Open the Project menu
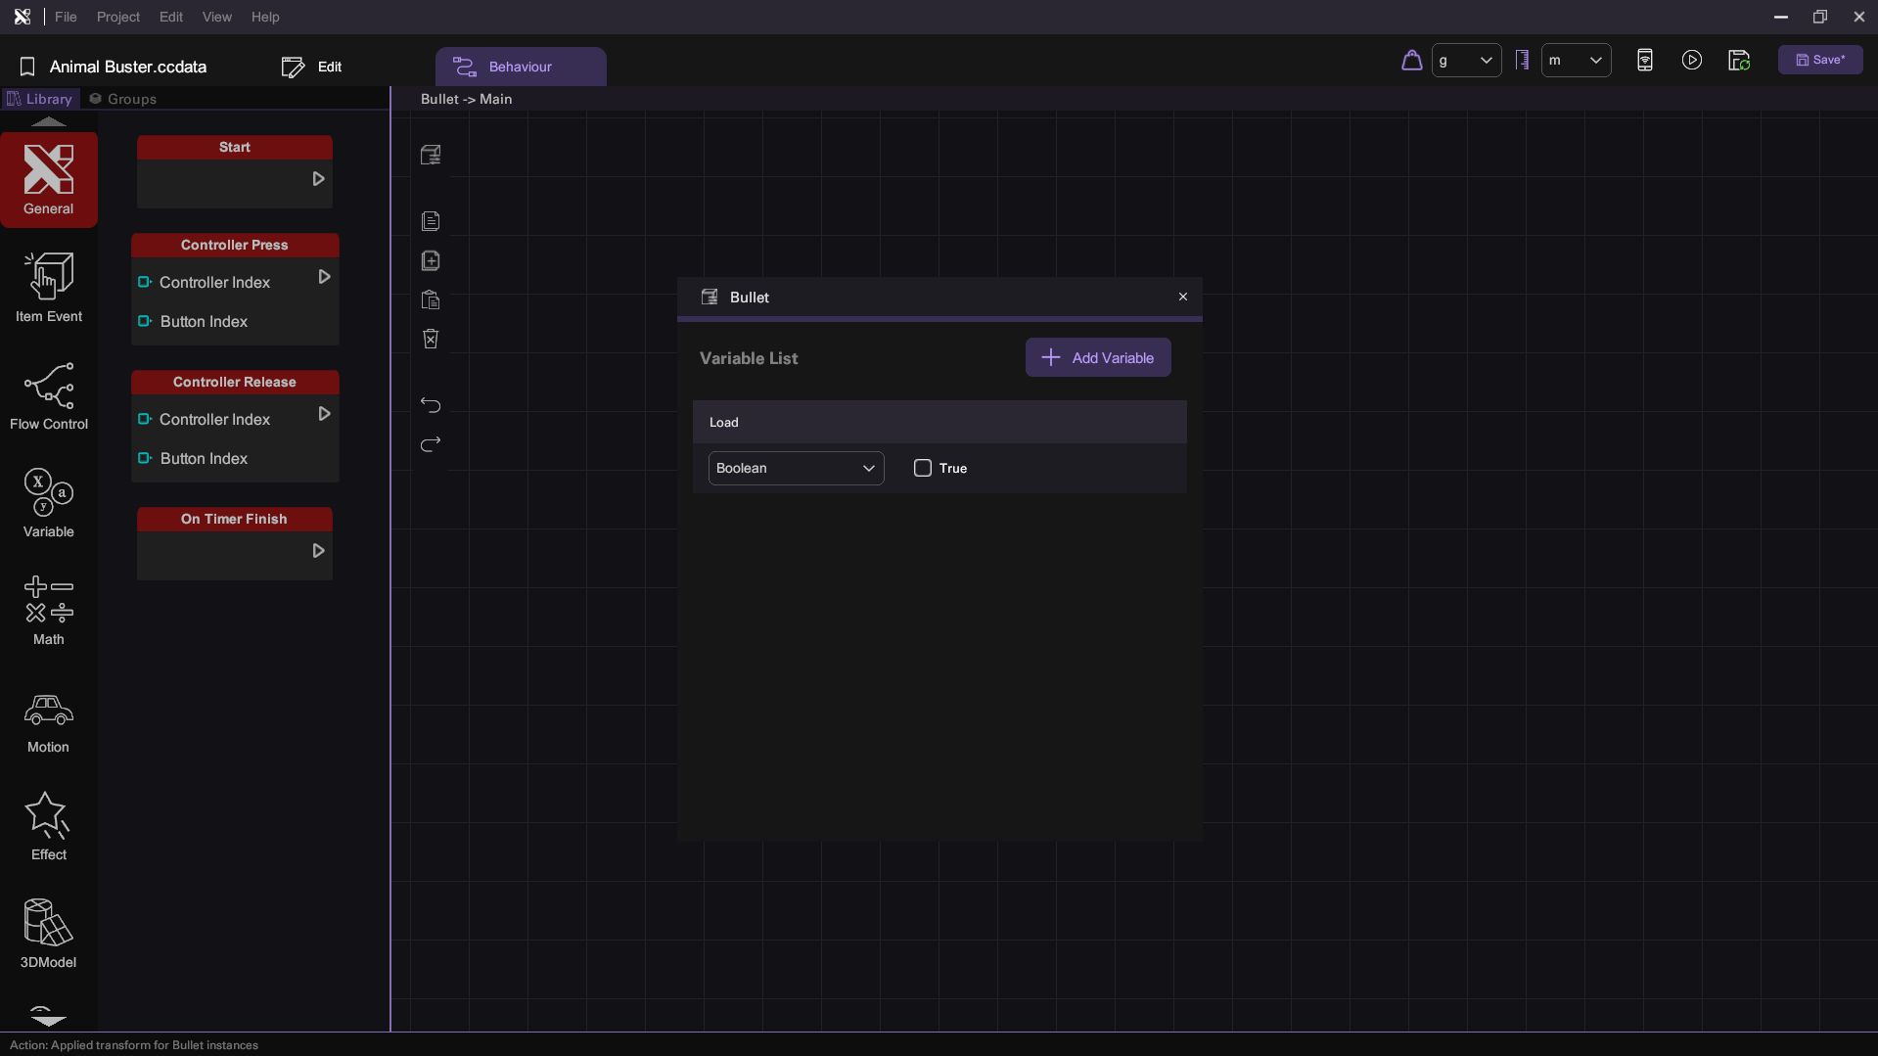1878x1056 pixels. pos(118,17)
